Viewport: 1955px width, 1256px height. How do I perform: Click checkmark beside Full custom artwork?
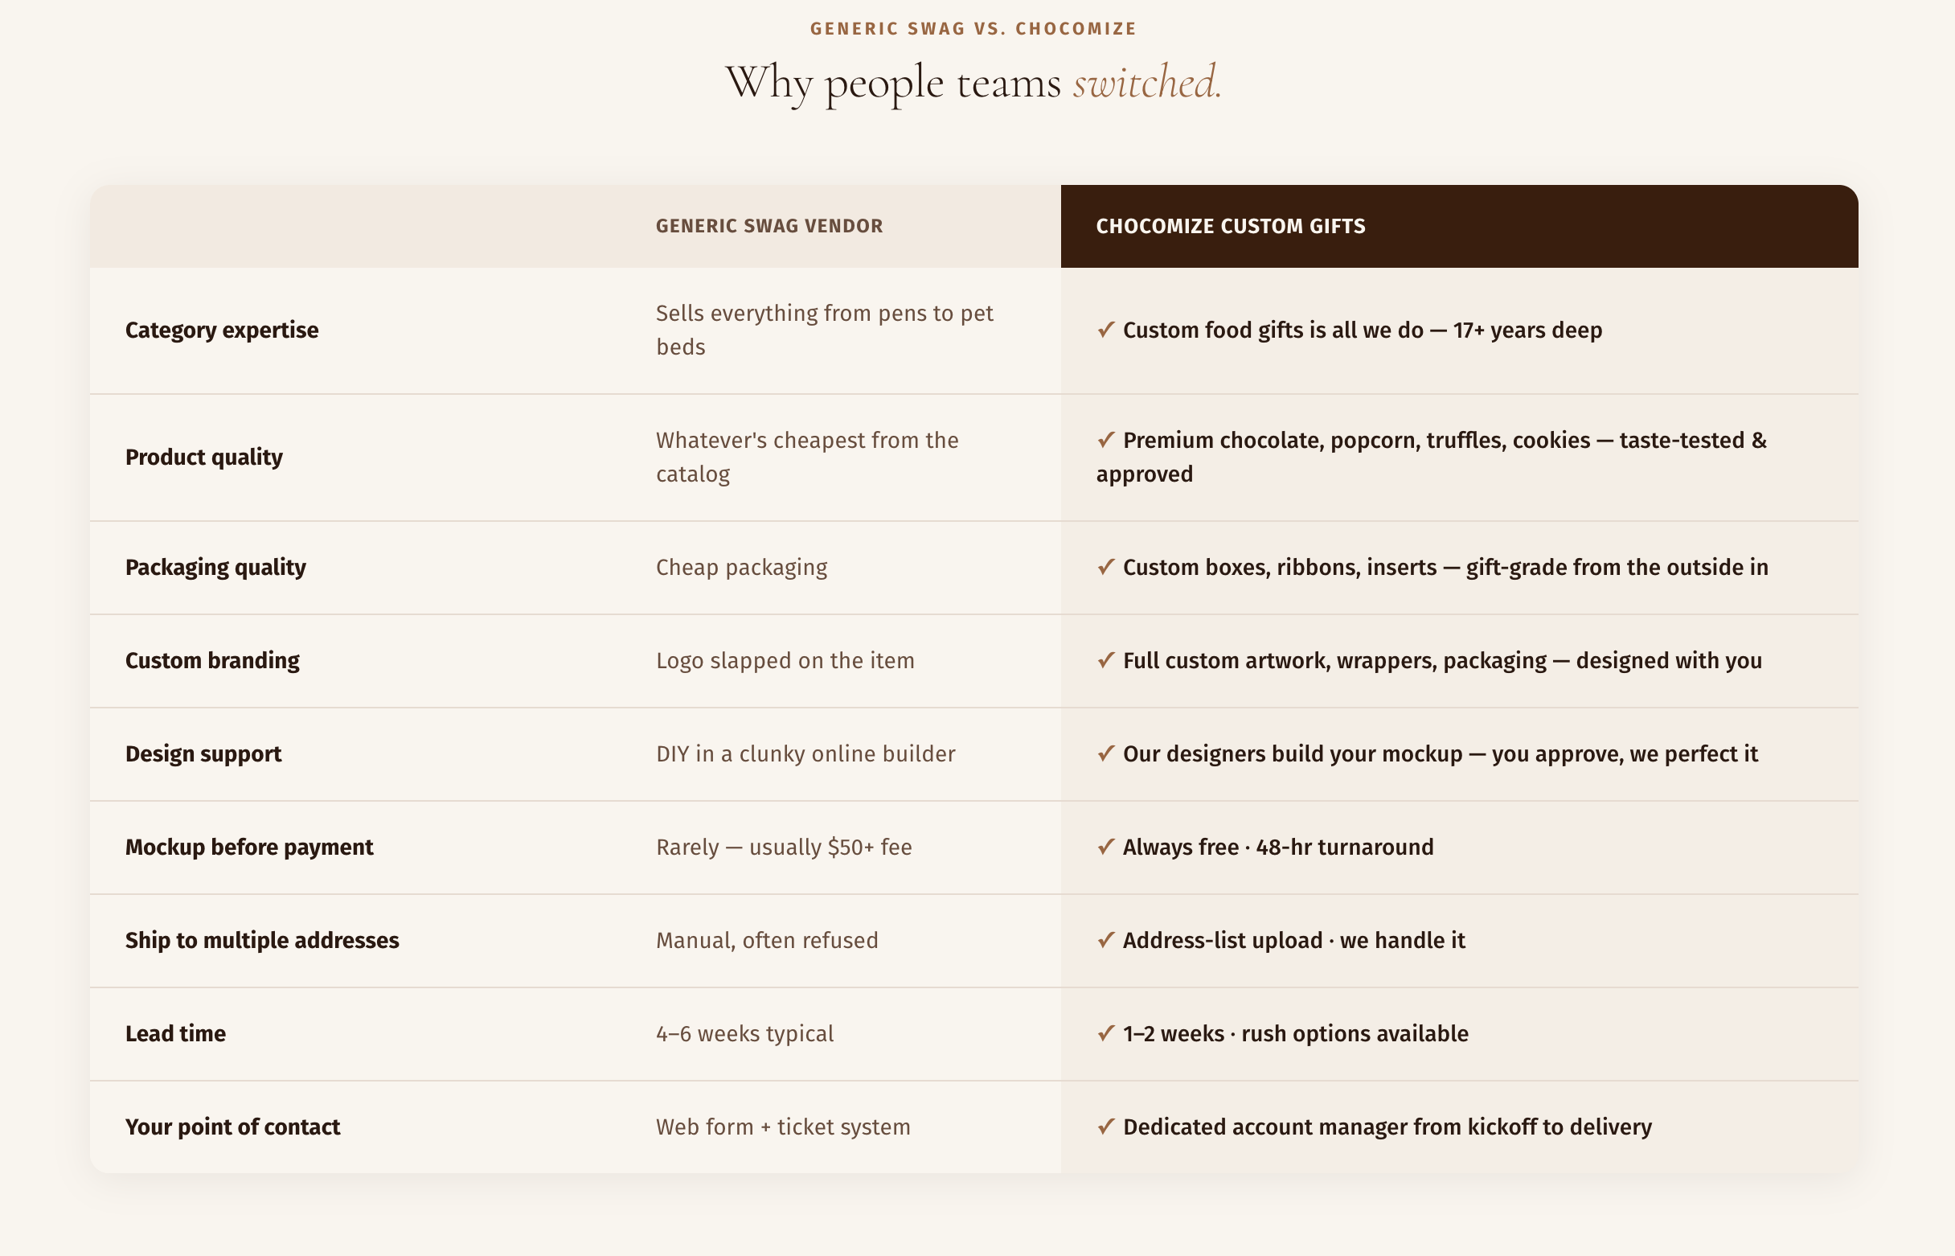(x=1105, y=661)
